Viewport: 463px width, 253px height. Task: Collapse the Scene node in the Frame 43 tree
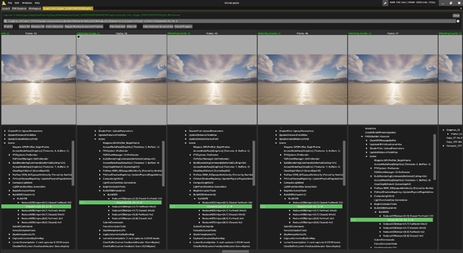point(5,143)
